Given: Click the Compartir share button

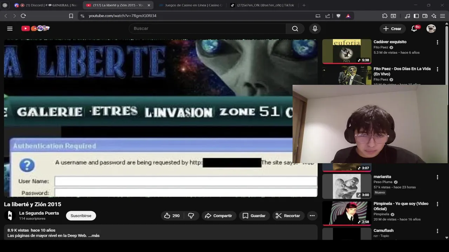Looking at the screenshot, I should pyautogui.click(x=219, y=216).
